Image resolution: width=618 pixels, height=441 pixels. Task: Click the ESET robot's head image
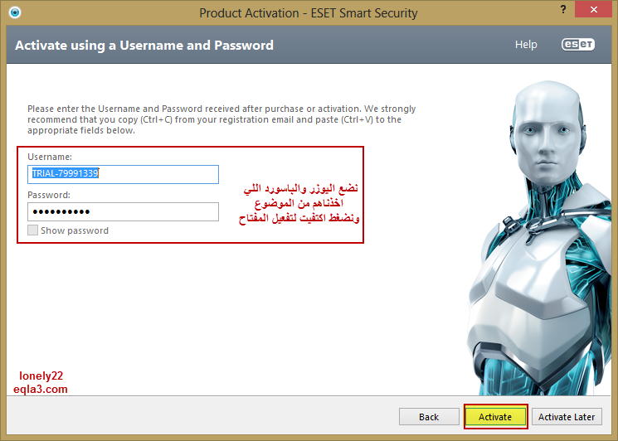point(547,132)
